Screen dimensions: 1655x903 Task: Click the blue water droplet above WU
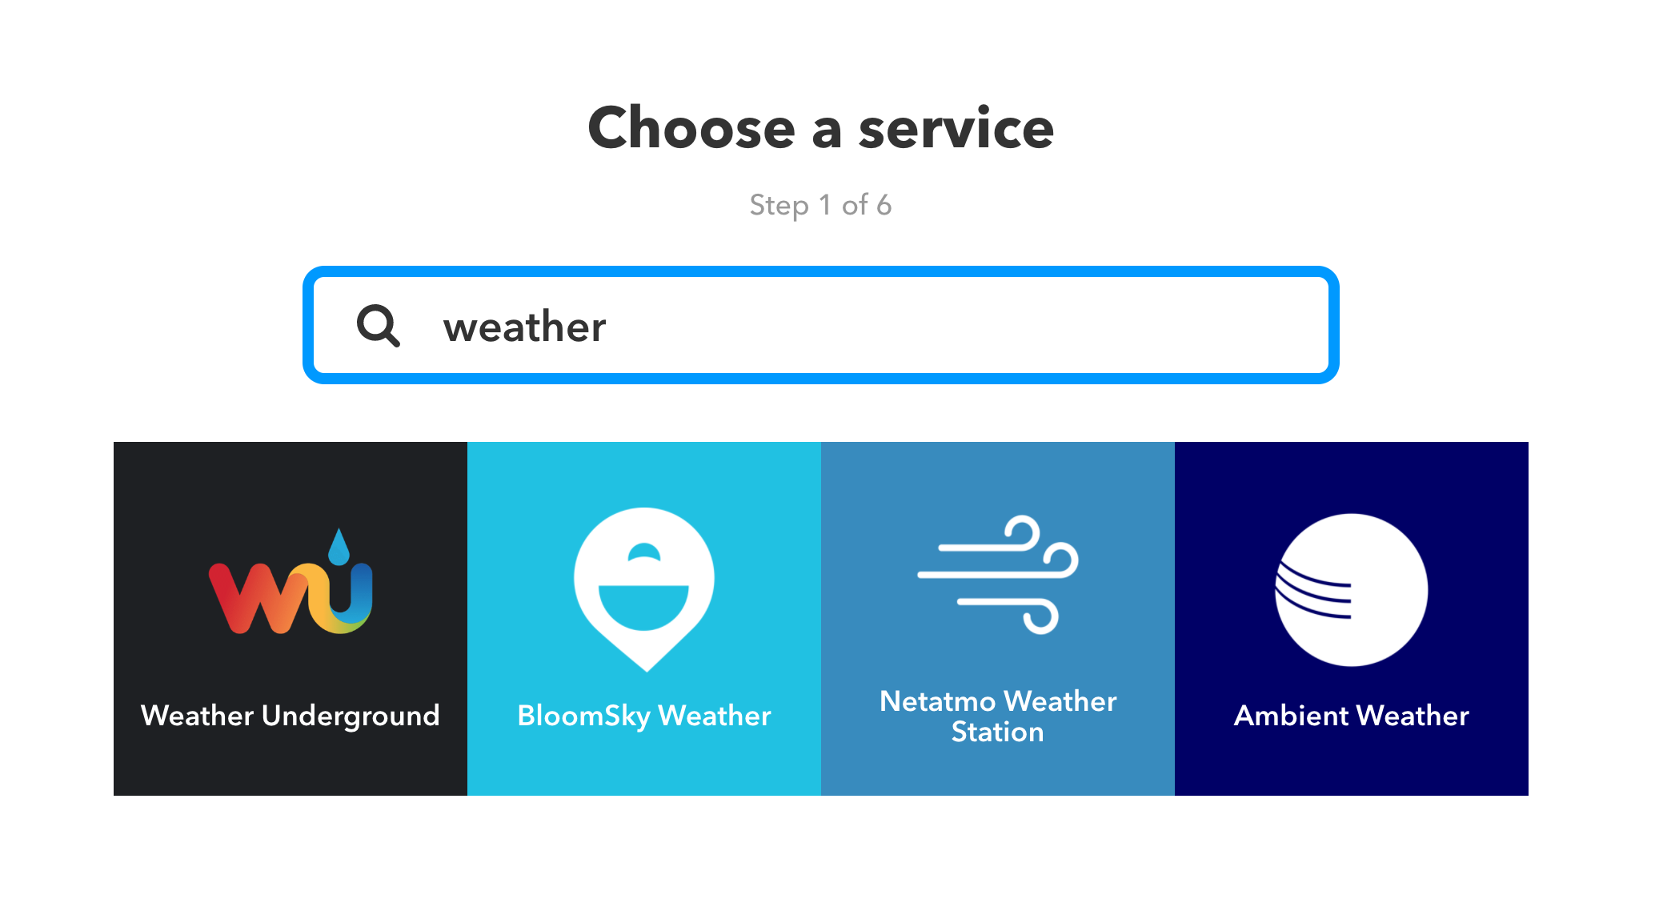point(339,548)
